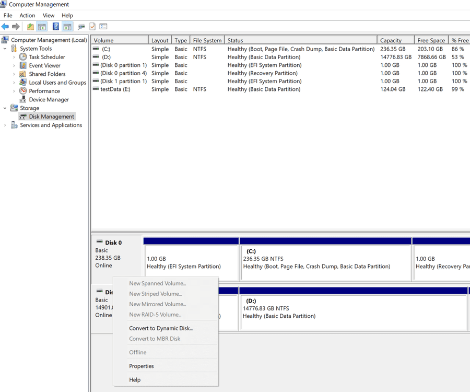Click the 203.10 GB free space cell
Image resolution: width=470 pixels, height=392 pixels.
[x=430, y=49]
